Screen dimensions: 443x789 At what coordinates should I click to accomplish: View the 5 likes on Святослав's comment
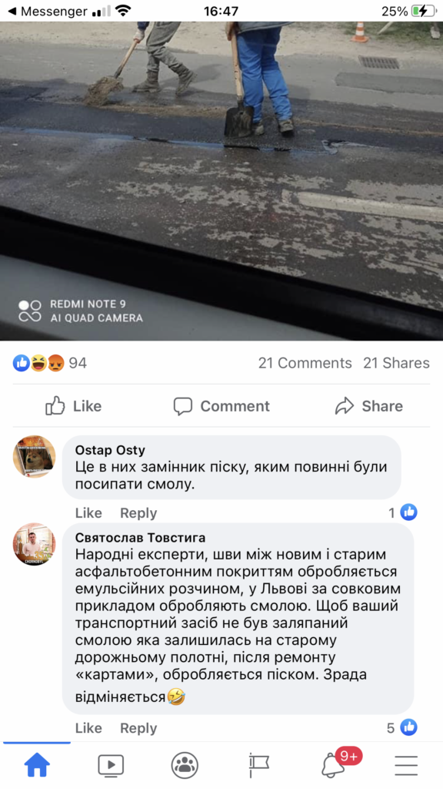(x=402, y=727)
